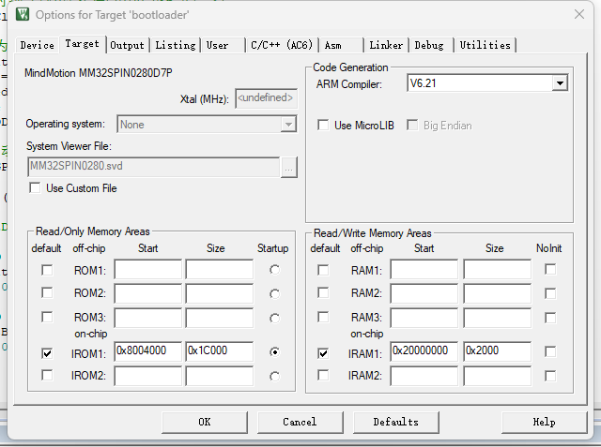Go to the Listing tab
601x447 pixels.
(x=176, y=45)
